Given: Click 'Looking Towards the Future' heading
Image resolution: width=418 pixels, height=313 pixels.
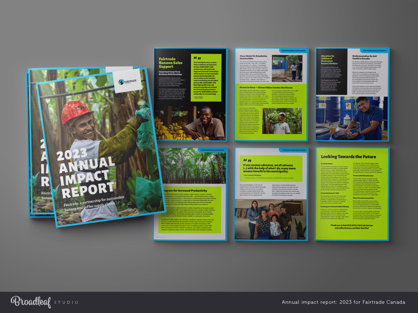Looking at the screenshot, I should [x=349, y=157].
